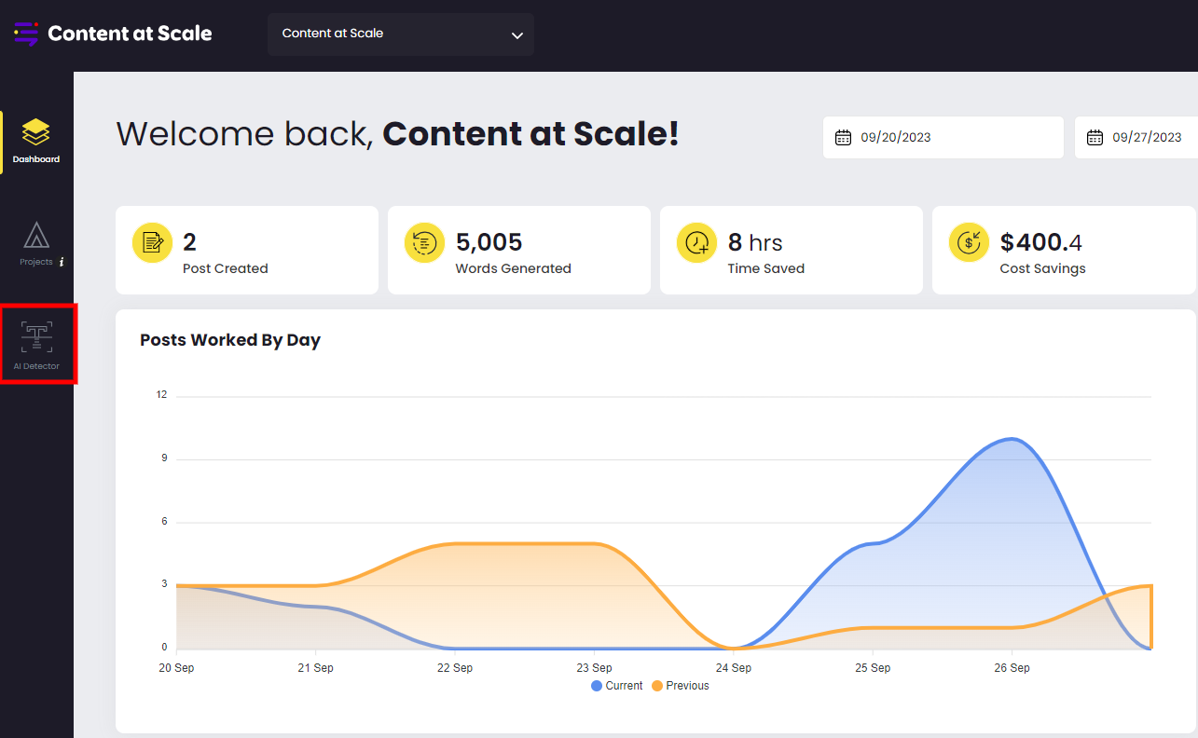1198x738 pixels.
Task: Expand the Content at Scale project dropdown
Action: (x=400, y=34)
